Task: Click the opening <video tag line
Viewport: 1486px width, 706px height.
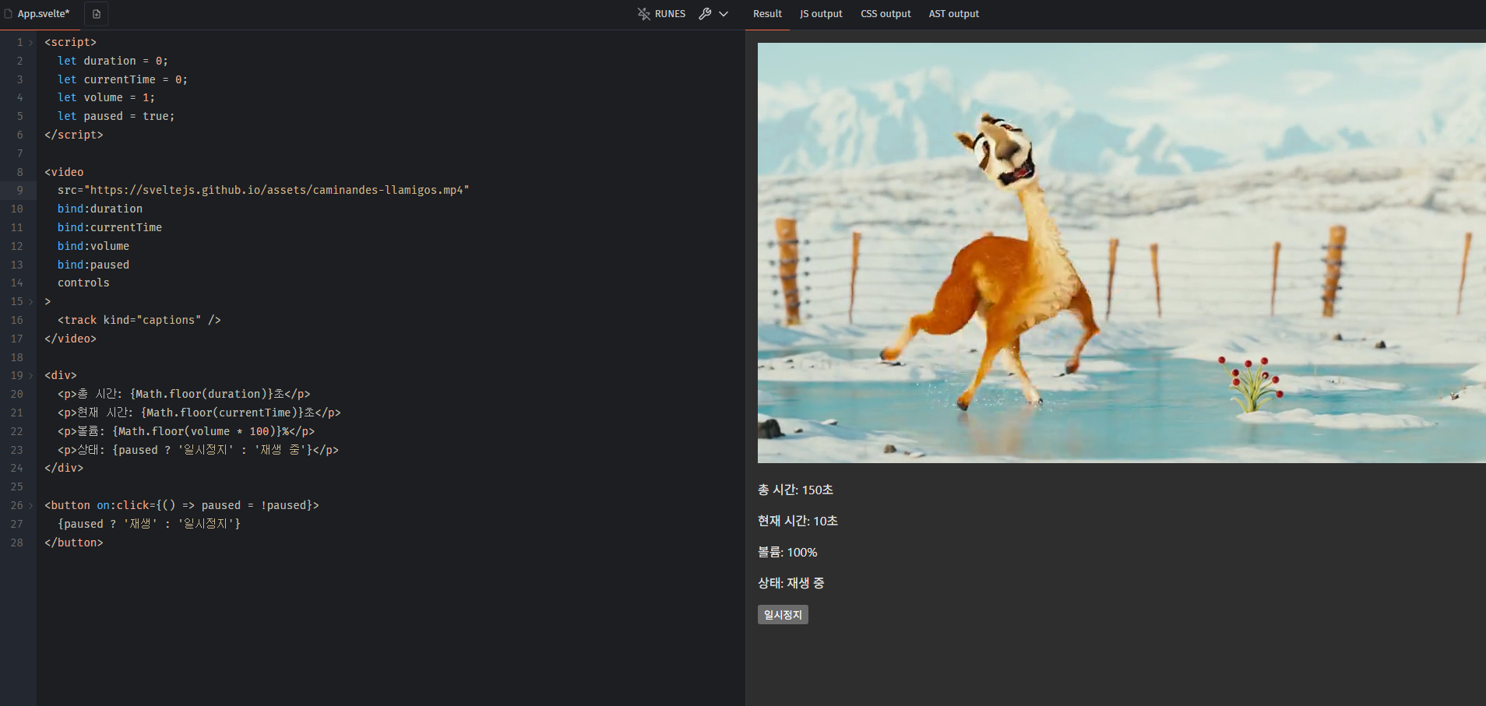Action: click(x=64, y=172)
